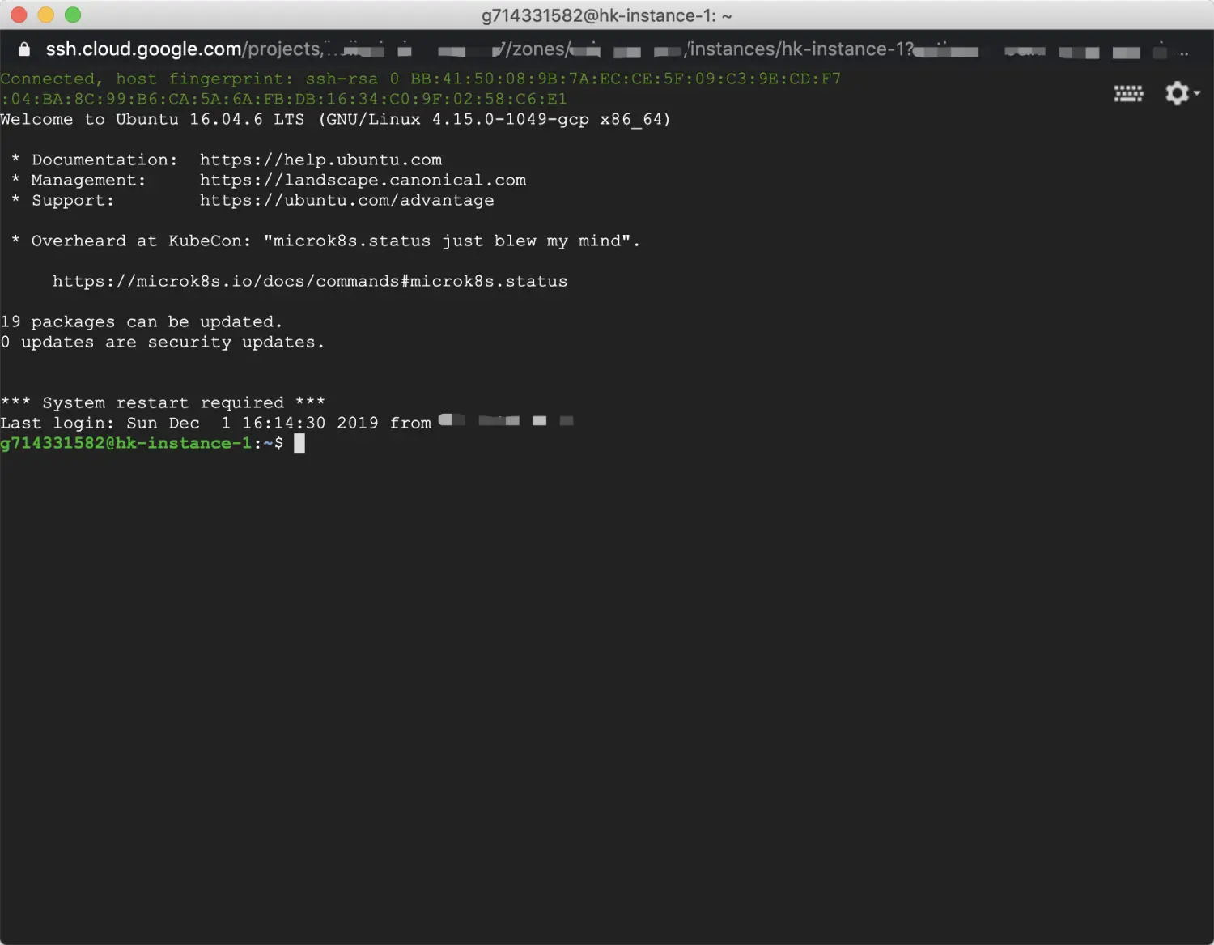The image size is (1214, 945).
Task: Open the https://help.ubuntu.com documentation link
Action: coord(320,160)
